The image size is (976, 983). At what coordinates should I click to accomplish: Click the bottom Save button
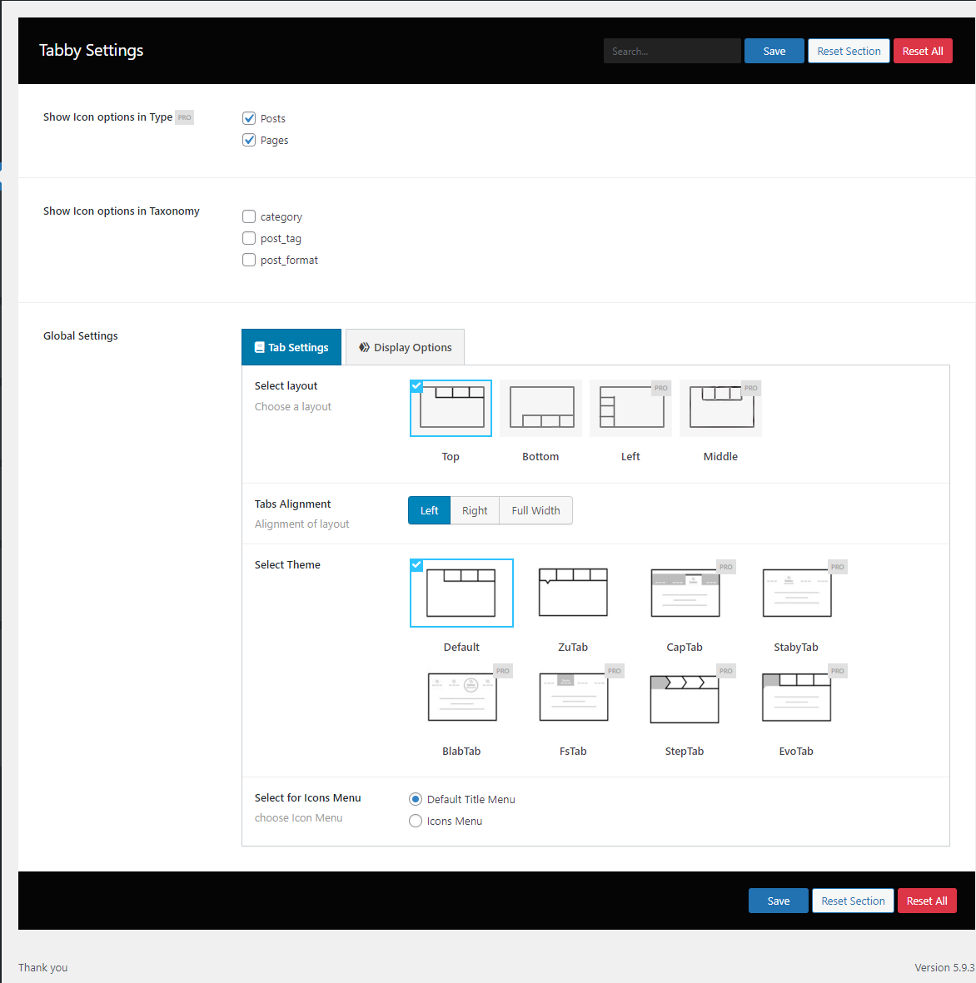779,901
